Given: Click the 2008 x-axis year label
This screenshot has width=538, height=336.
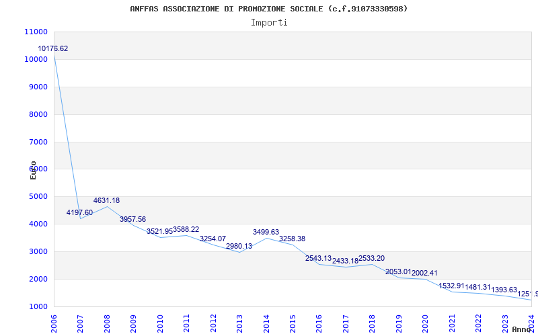Looking at the screenshot, I should (x=107, y=323).
